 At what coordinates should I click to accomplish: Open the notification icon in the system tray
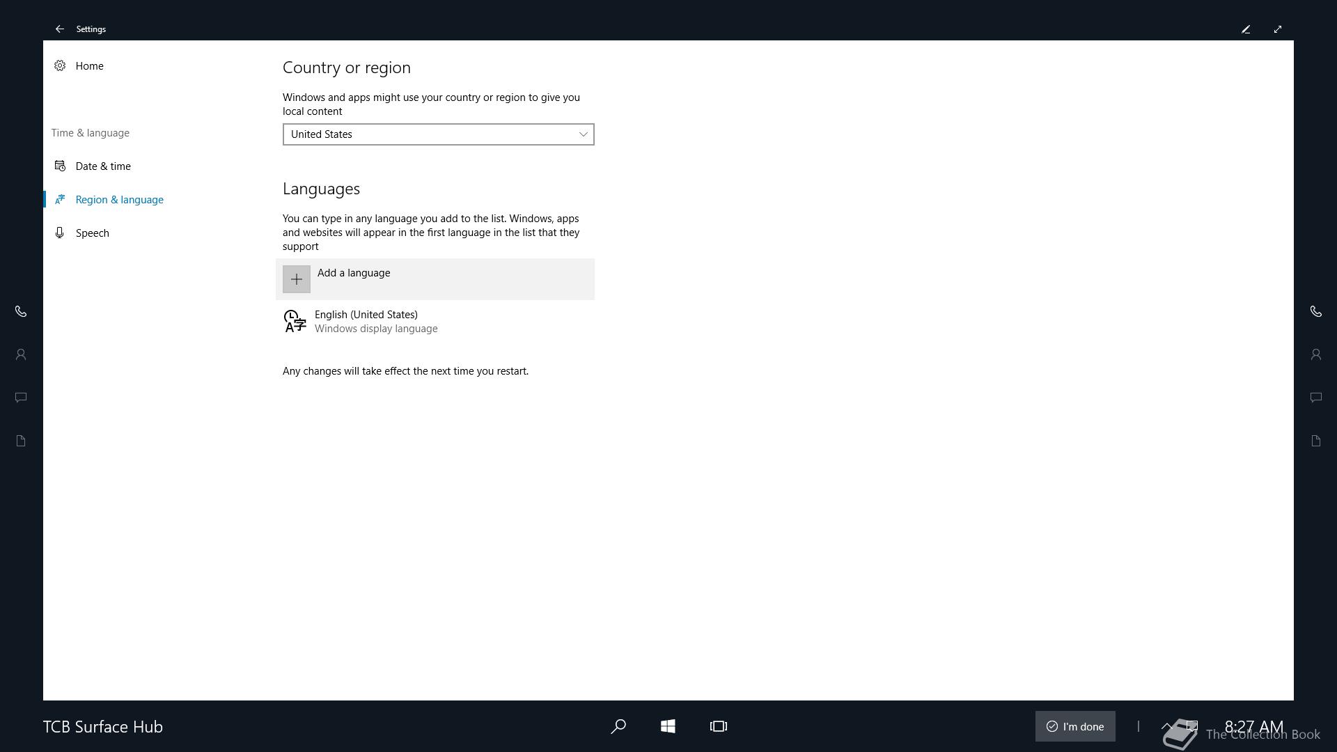[x=1192, y=726]
